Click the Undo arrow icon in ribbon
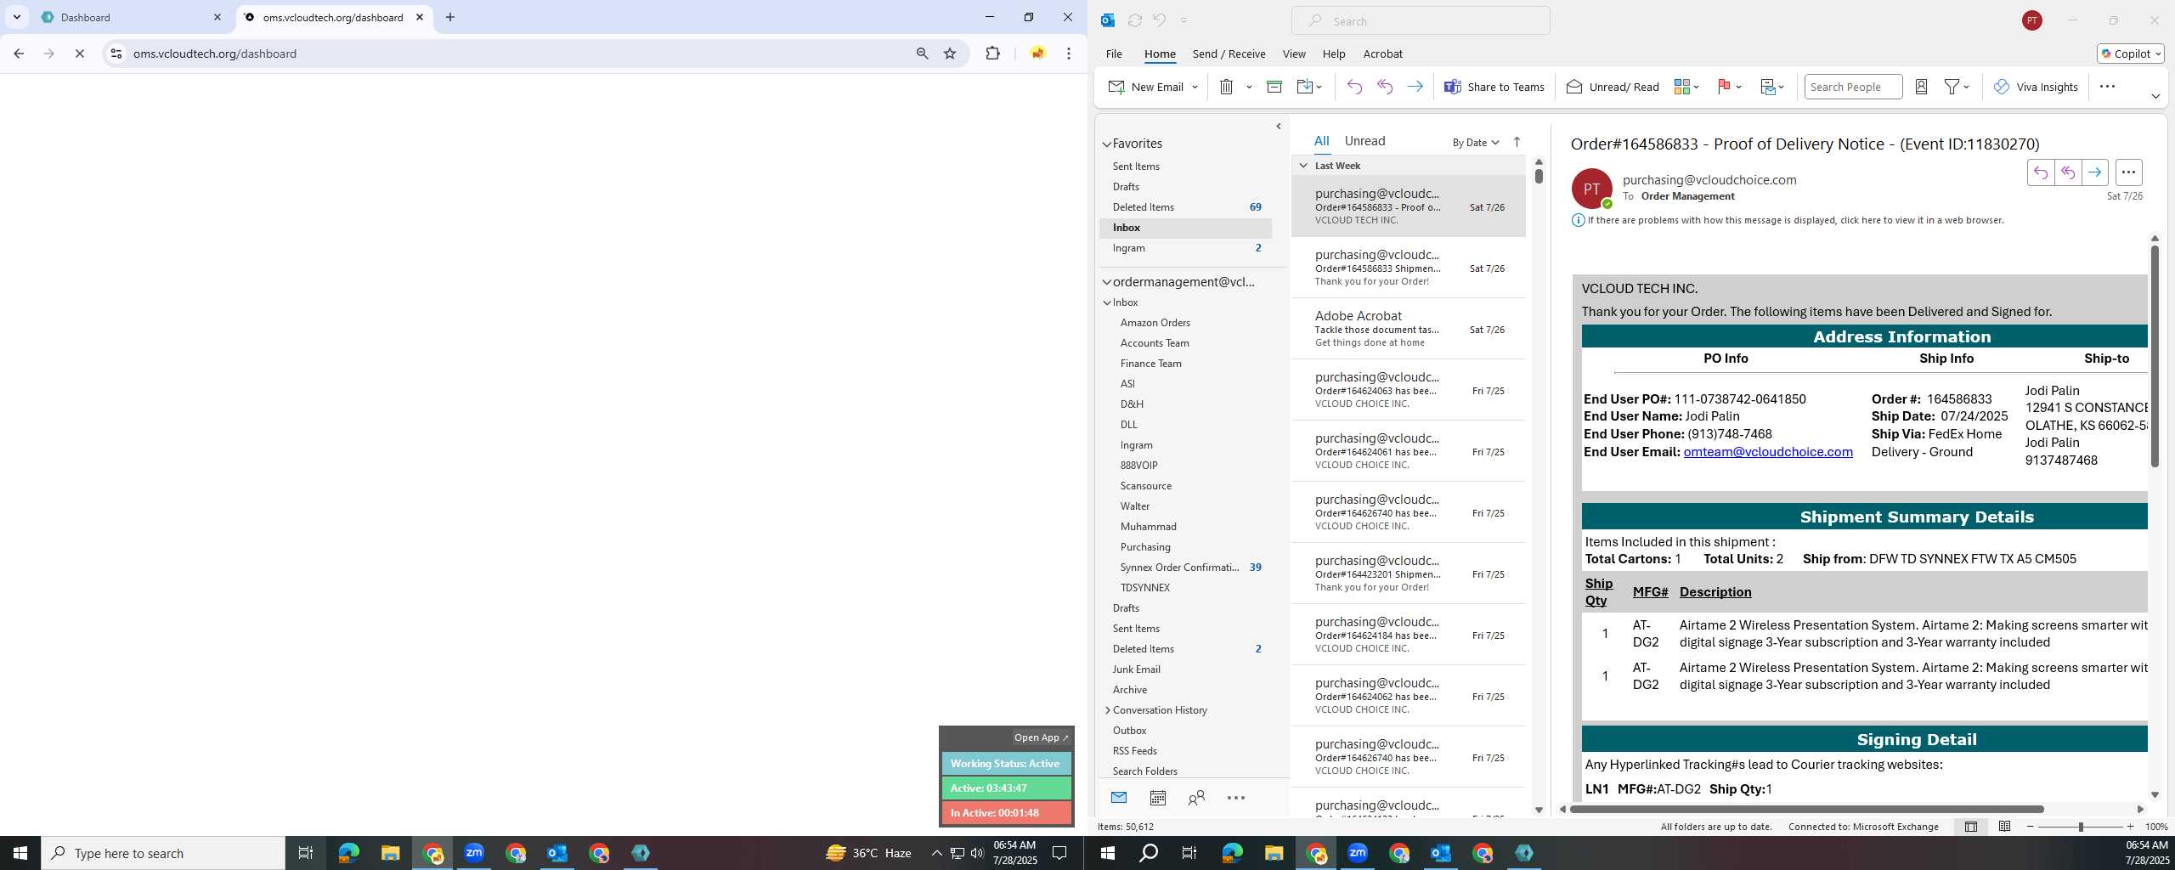The height and width of the screenshot is (870, 2175). 1354,87
